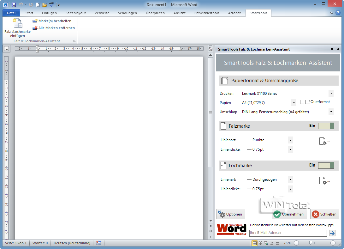Screen dimensions: 344x249
Task: Switch to Draft view in the status bar
Action: tap(278, 243)
